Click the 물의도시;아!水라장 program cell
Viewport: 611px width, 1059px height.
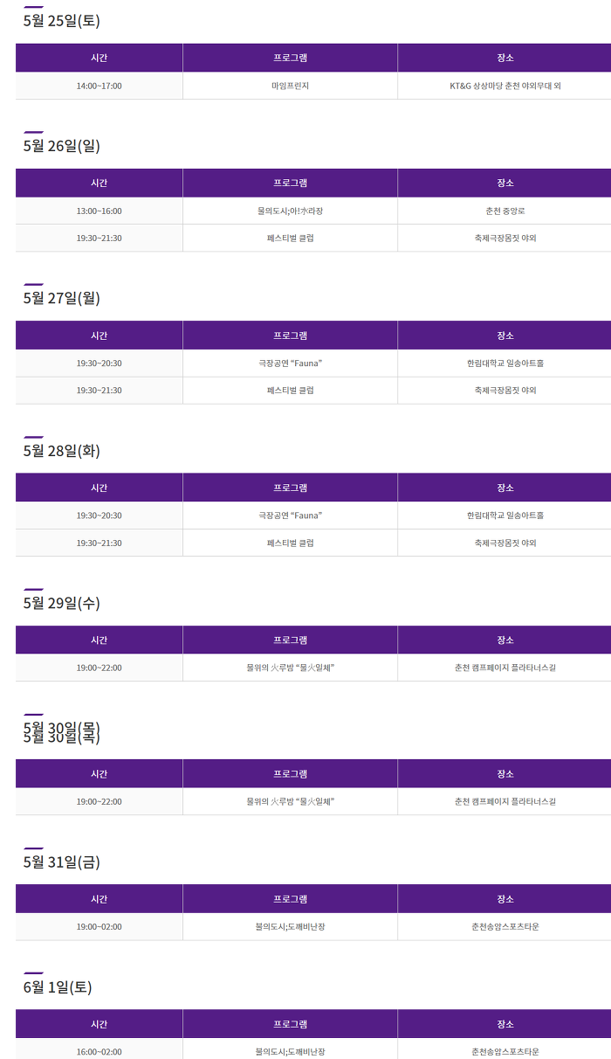[290, 211]
